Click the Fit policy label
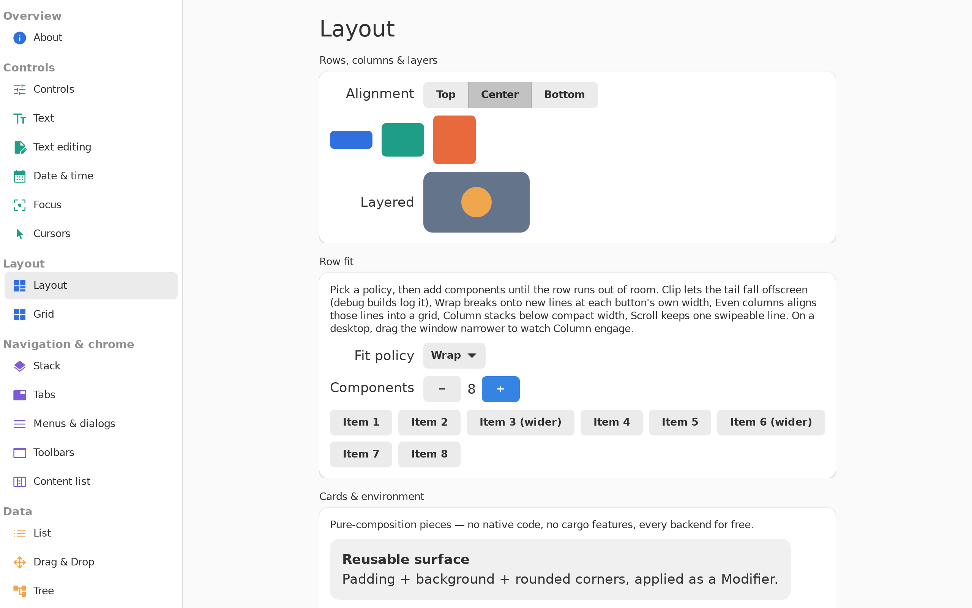Viewport: 972px width, 608px height. point(384,356)
